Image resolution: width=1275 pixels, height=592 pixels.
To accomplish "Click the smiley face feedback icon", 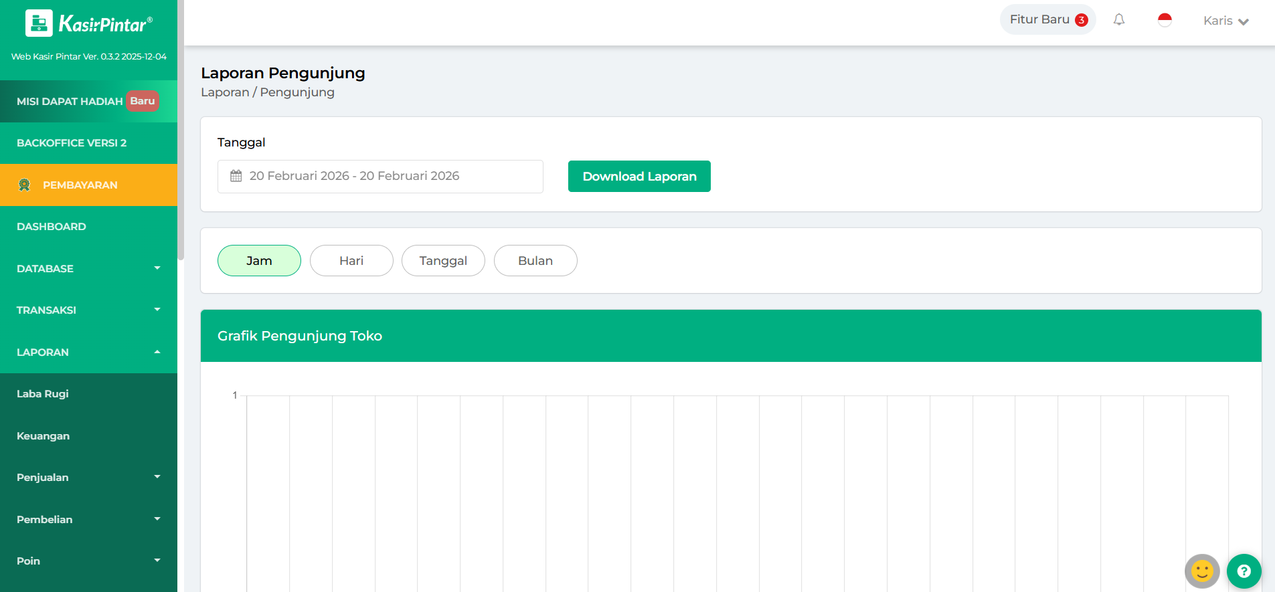I will tap(1202, 571).
